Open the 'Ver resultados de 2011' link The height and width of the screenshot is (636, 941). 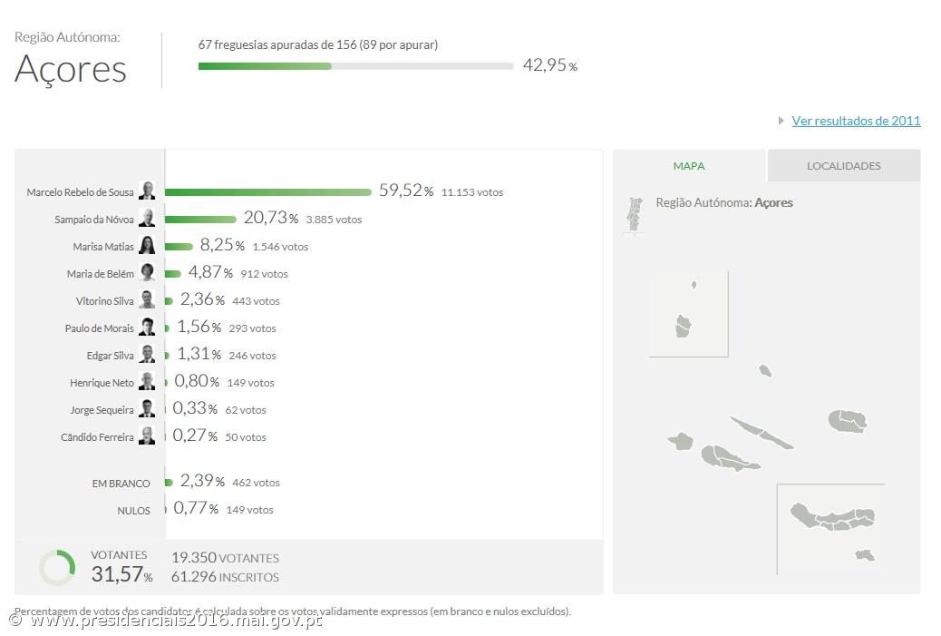[x=856, y=121]
